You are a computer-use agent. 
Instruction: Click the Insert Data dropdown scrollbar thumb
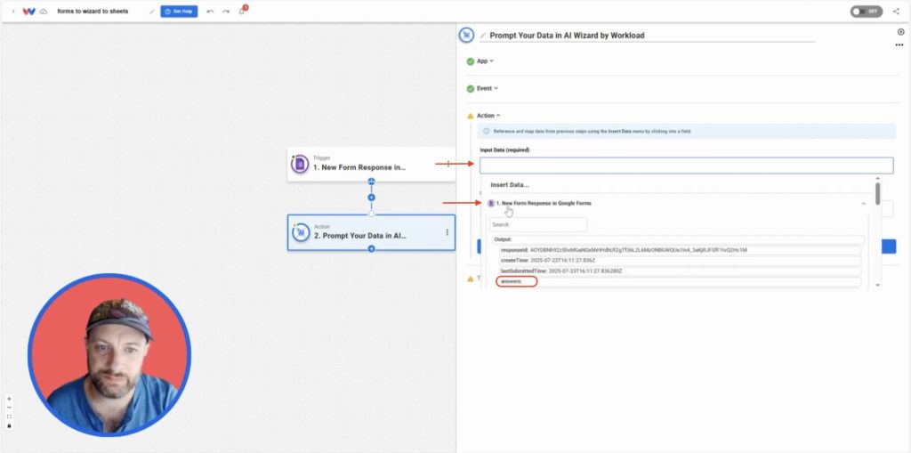[x=877, y=194]
